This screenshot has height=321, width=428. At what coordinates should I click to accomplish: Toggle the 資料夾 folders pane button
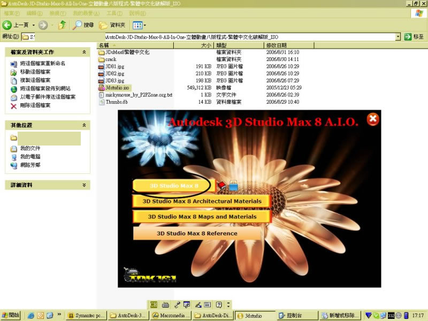[112, 25]
